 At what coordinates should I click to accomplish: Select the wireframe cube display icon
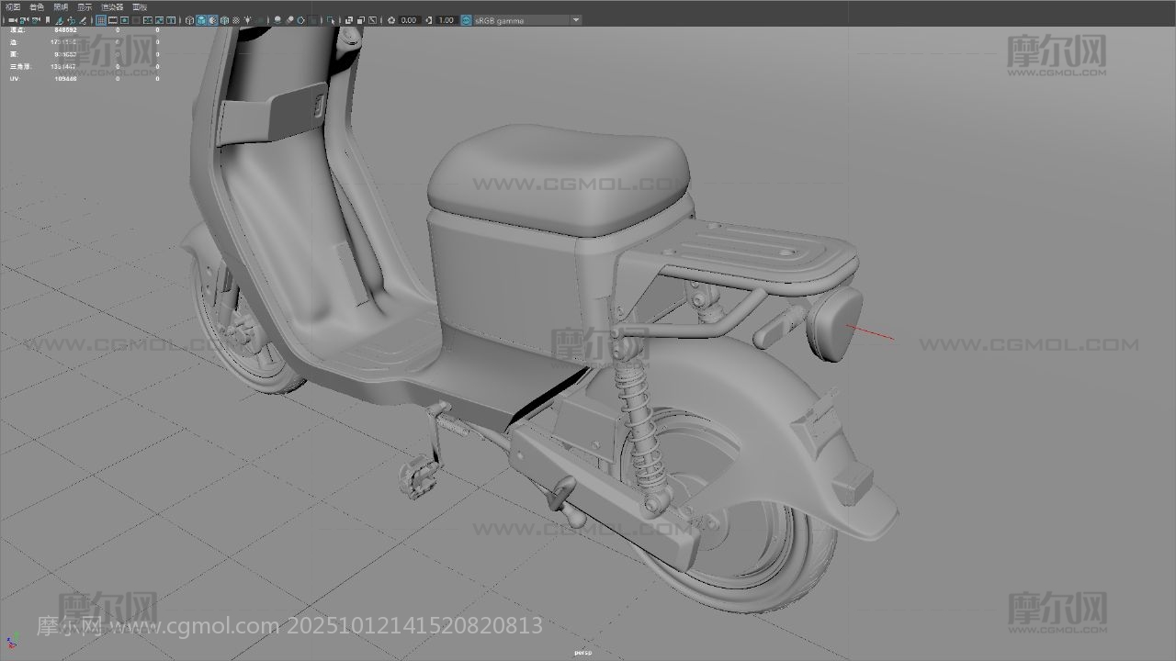(190, 19)
